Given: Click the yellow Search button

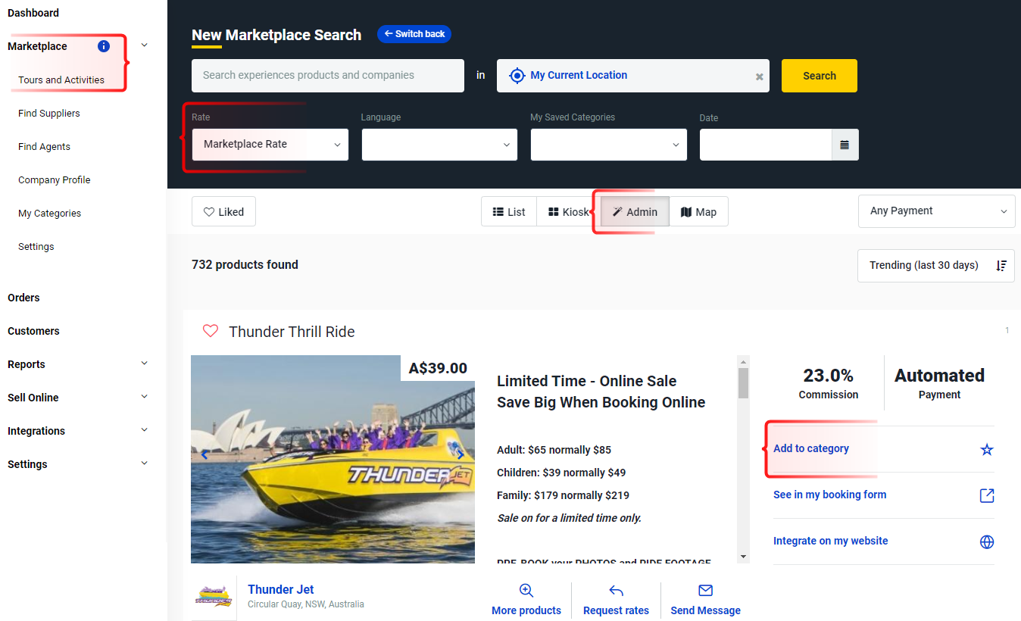Looking at the screenshot, I should 820,76.
